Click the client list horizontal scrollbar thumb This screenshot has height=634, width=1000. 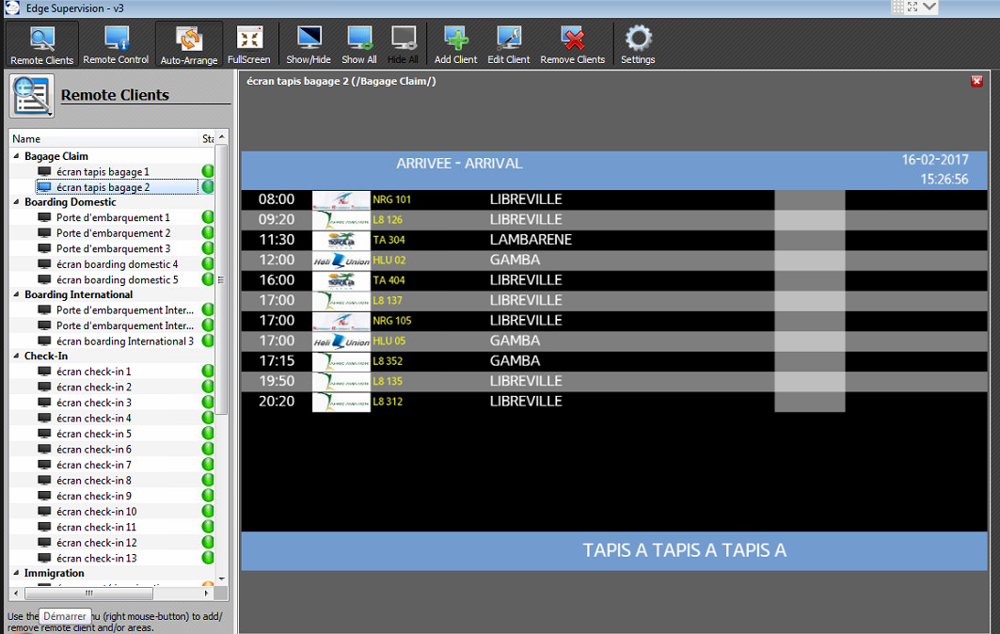click(89, 594)
